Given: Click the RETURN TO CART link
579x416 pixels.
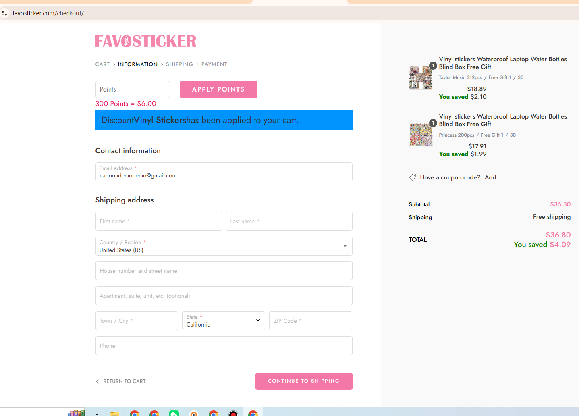Looking at the screenshot, I should (124, 381).
